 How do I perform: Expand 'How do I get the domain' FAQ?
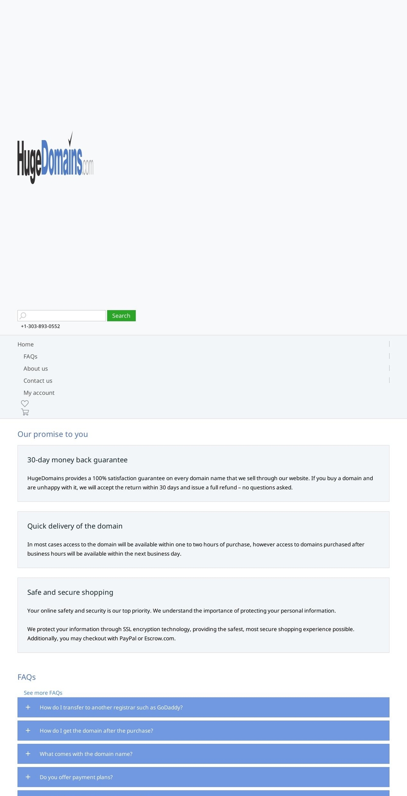pos(96,731)
